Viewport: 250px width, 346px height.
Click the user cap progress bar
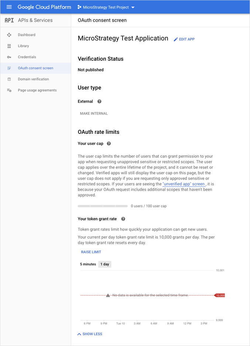tap(103, 206)
